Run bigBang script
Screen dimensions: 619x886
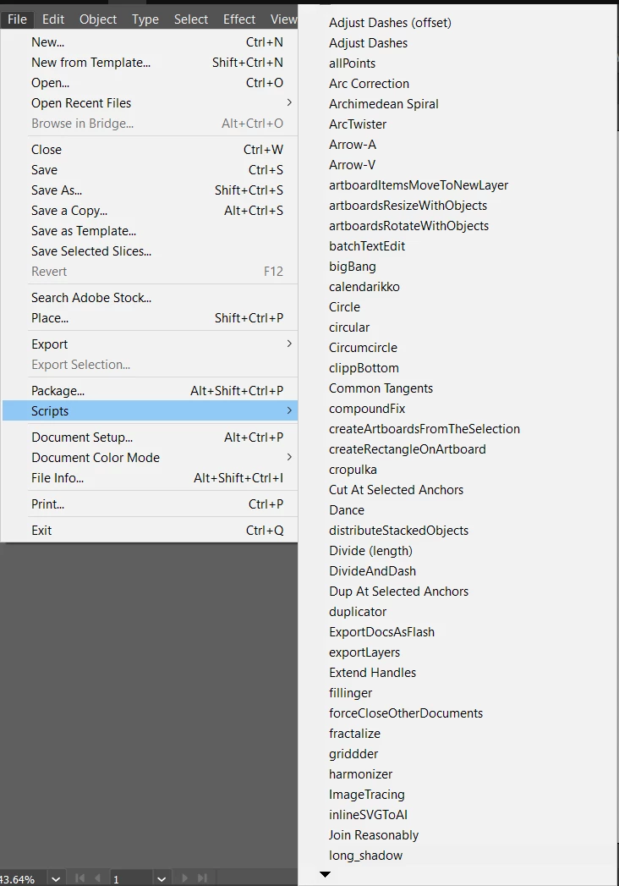(x=352, y=267)
